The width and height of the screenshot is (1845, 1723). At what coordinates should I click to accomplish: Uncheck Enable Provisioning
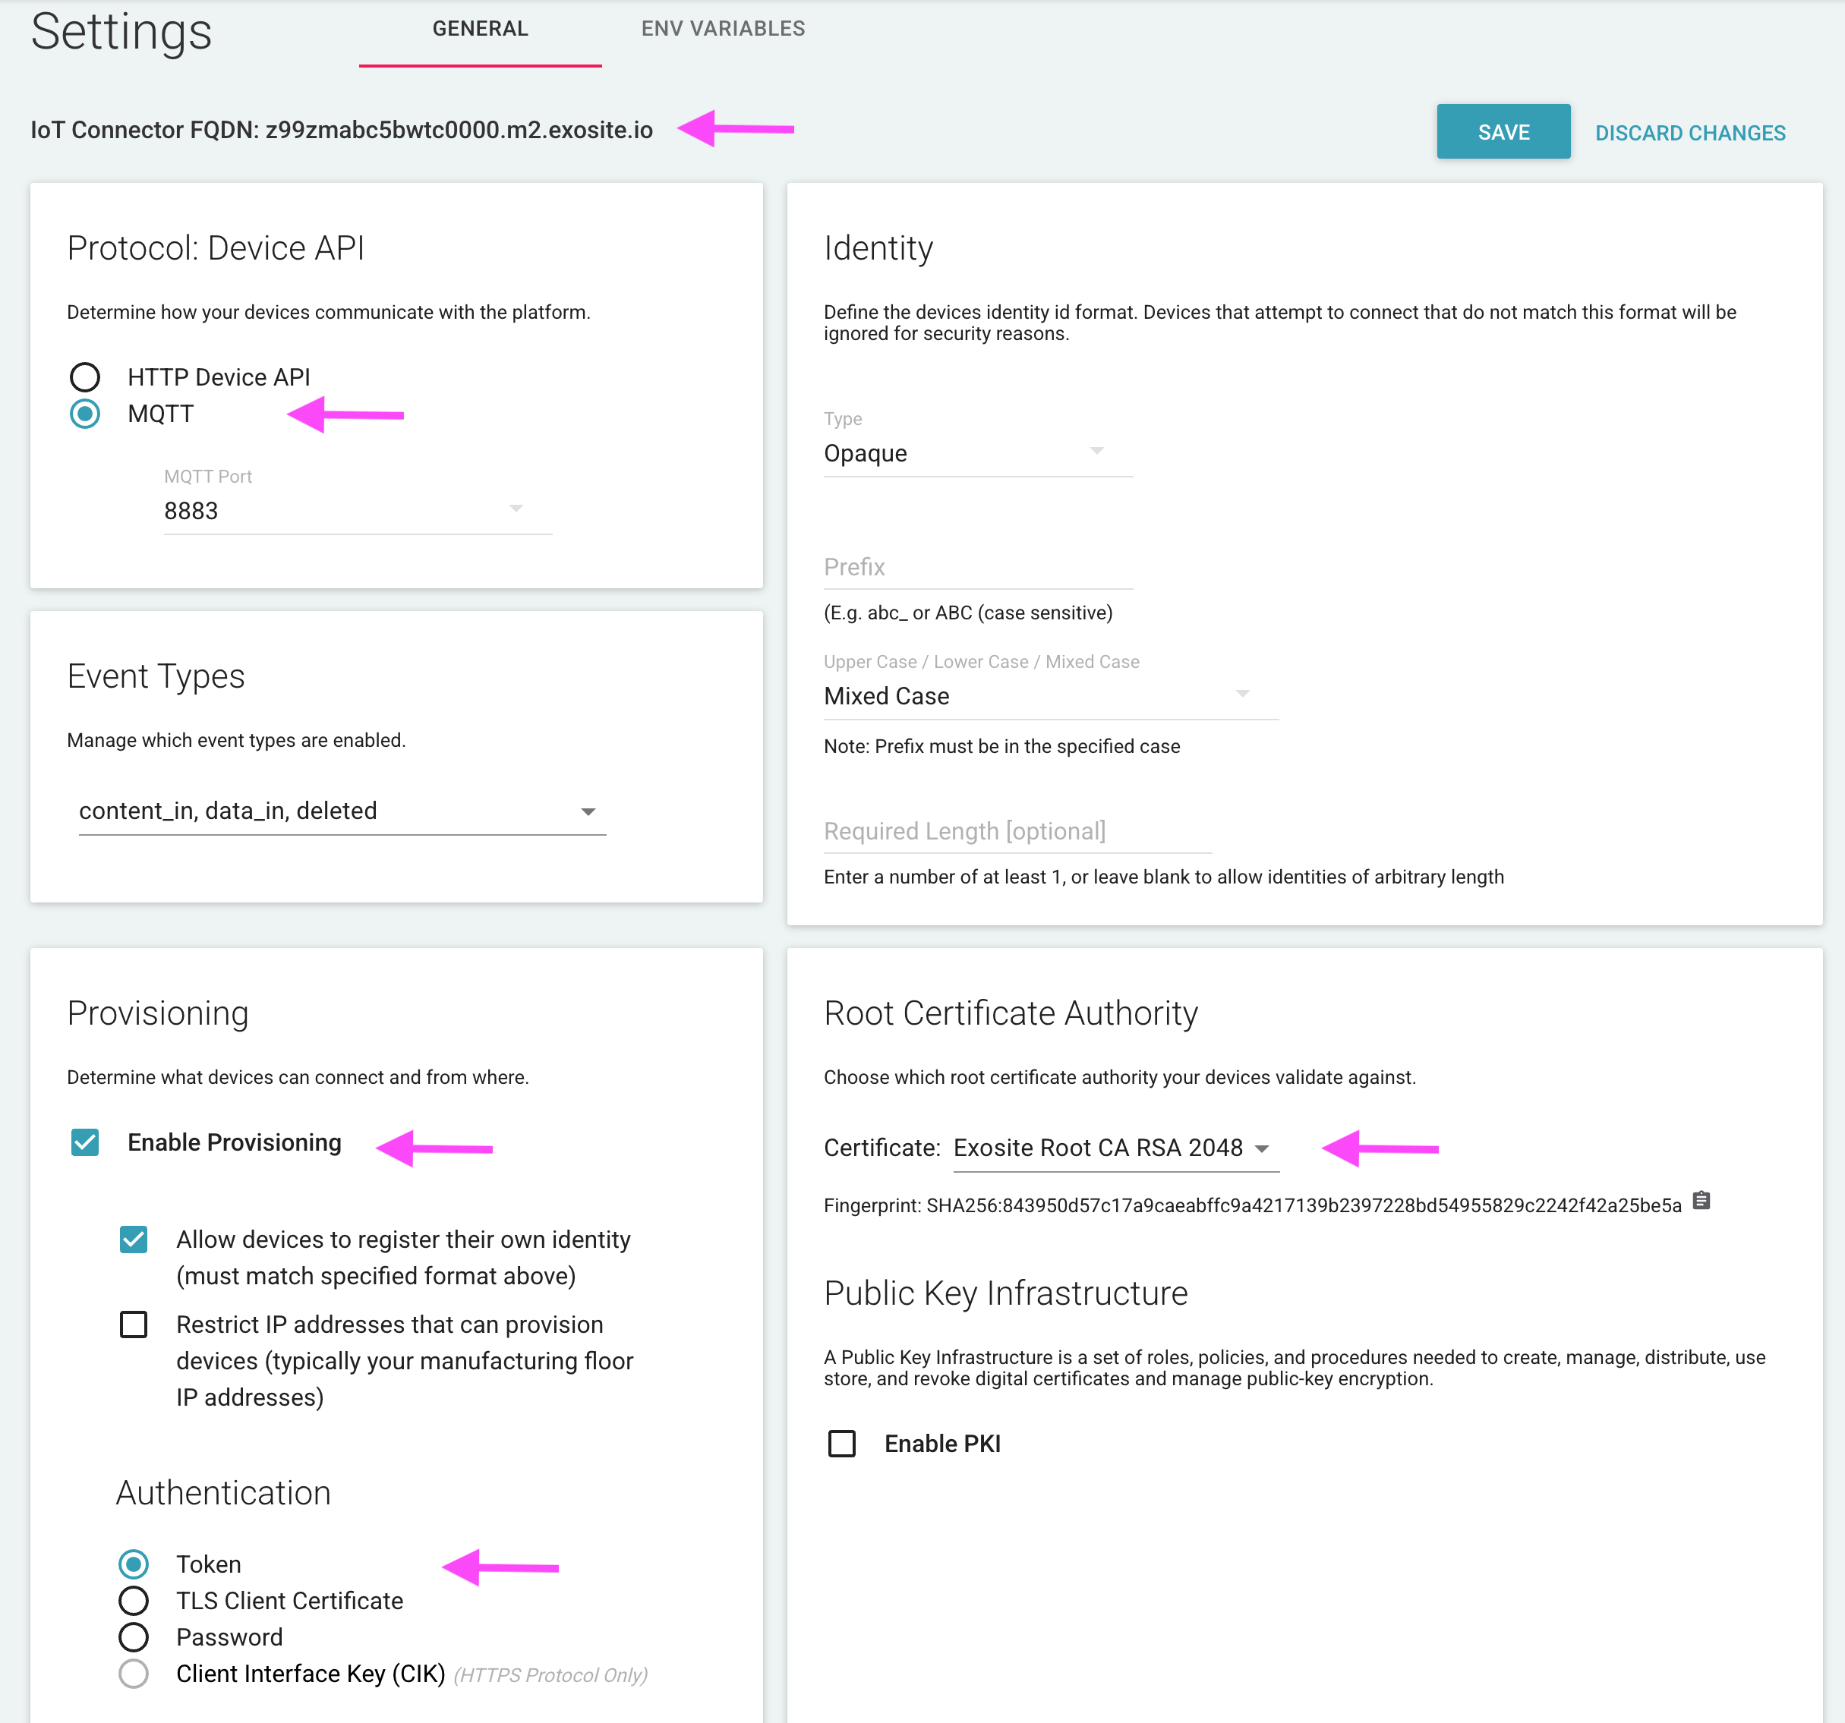pyautogui.click(x=85, y=1142)
